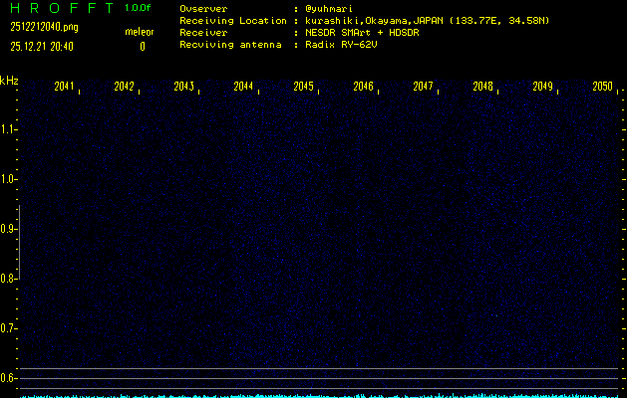Click the 0.6 frequency axis label

(x=9, y=377)
